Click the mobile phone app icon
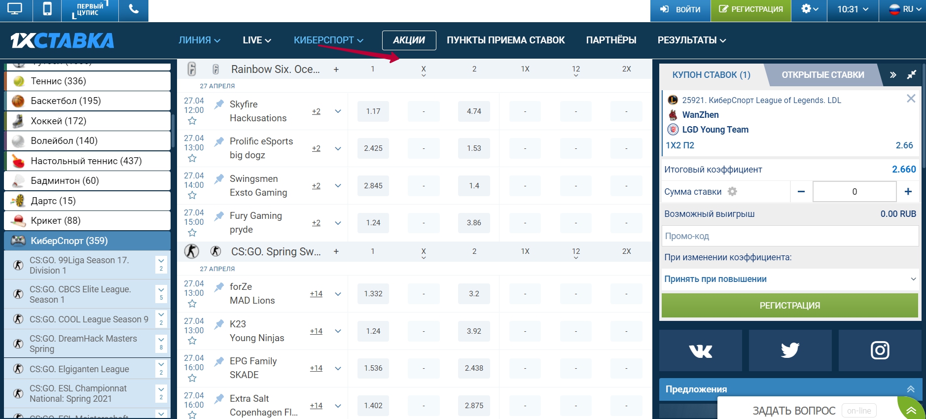 [x=47, y=9]
